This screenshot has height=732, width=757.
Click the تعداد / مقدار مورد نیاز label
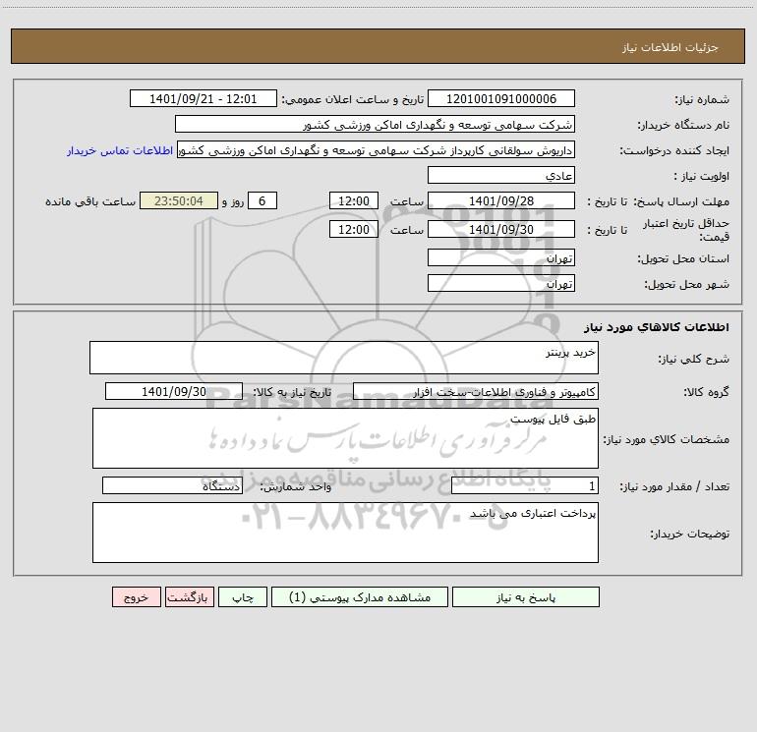[674, 487]
